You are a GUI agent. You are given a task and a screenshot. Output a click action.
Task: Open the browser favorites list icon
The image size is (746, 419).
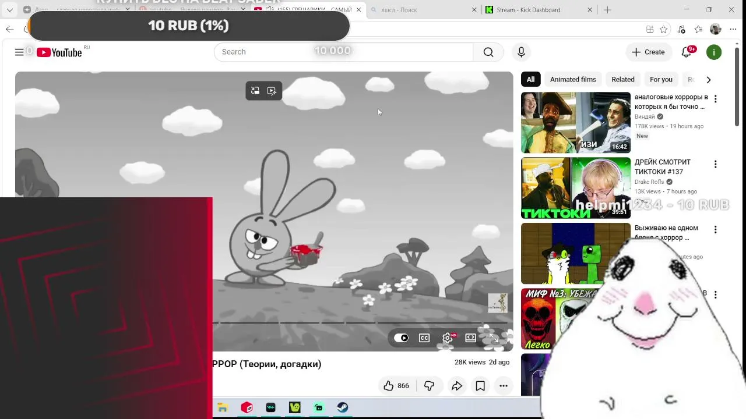point(698,29)
